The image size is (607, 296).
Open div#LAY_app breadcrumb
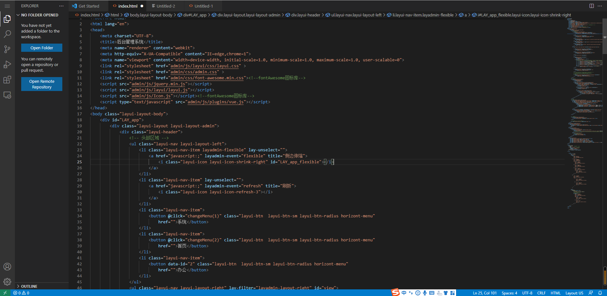click(192, 15)
